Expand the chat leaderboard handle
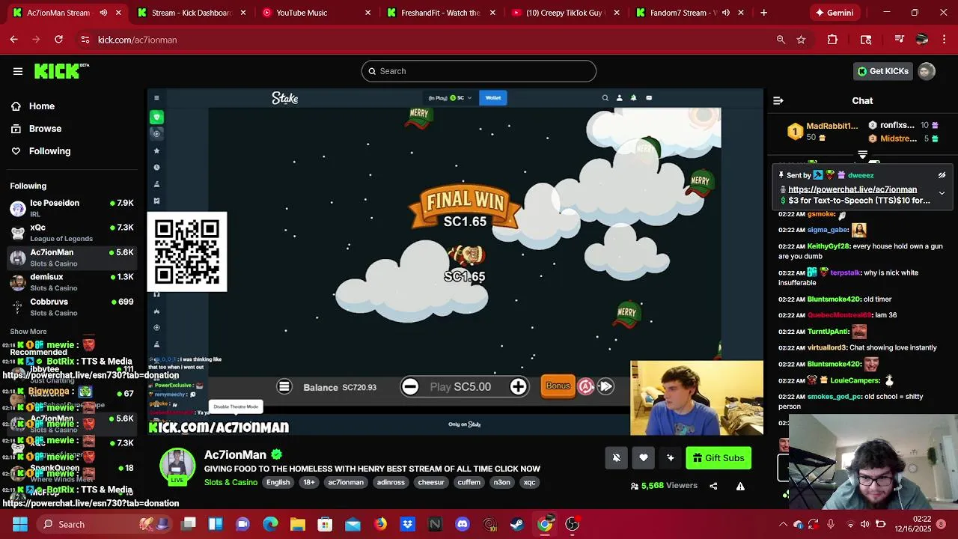 point(862,155)
